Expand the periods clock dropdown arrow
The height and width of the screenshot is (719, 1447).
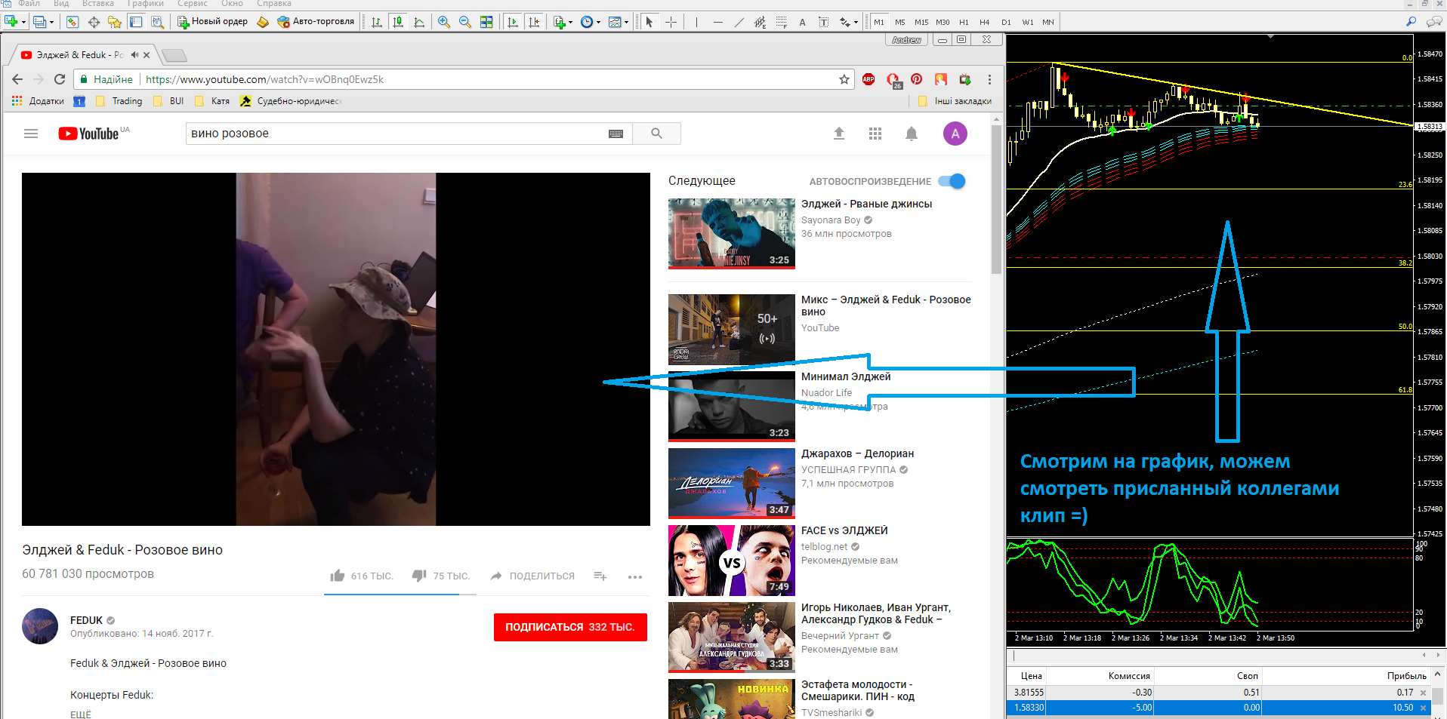tap(598, 23)
